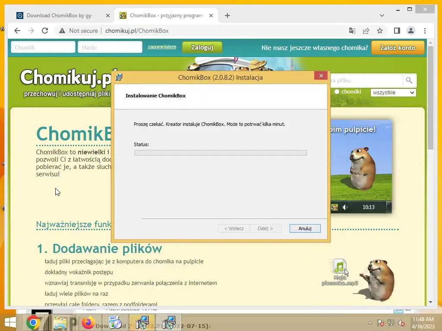This screenshot has width=442, height=331.
Task: Close the ChomikBox installer dialog
Action: pyautogui.click(x=321, y=75)
